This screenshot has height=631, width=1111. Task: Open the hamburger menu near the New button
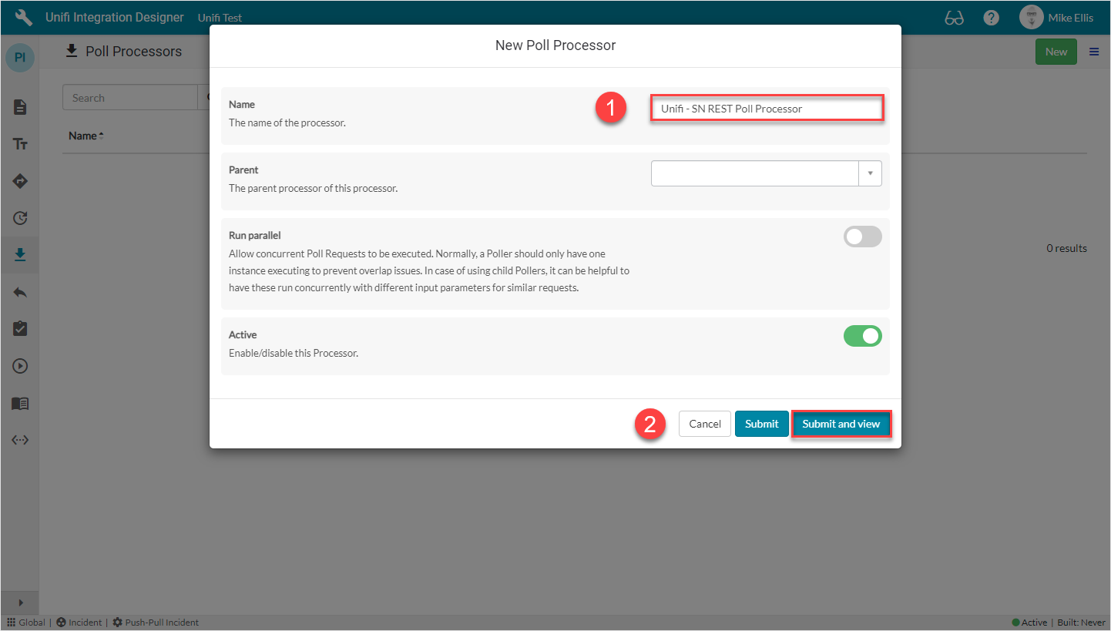(x=1093, y=51)
